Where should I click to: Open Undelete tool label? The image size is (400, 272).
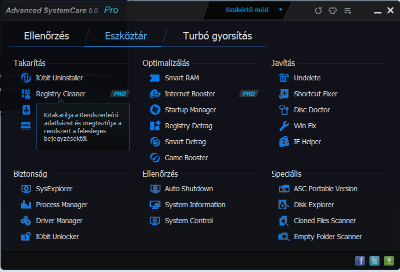(307, 78)
